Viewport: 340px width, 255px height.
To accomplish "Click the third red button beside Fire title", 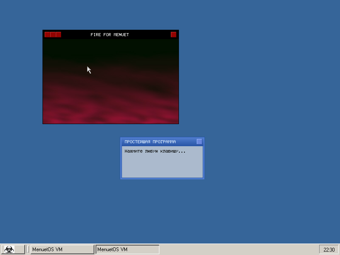I will click(x=58, y=34).
